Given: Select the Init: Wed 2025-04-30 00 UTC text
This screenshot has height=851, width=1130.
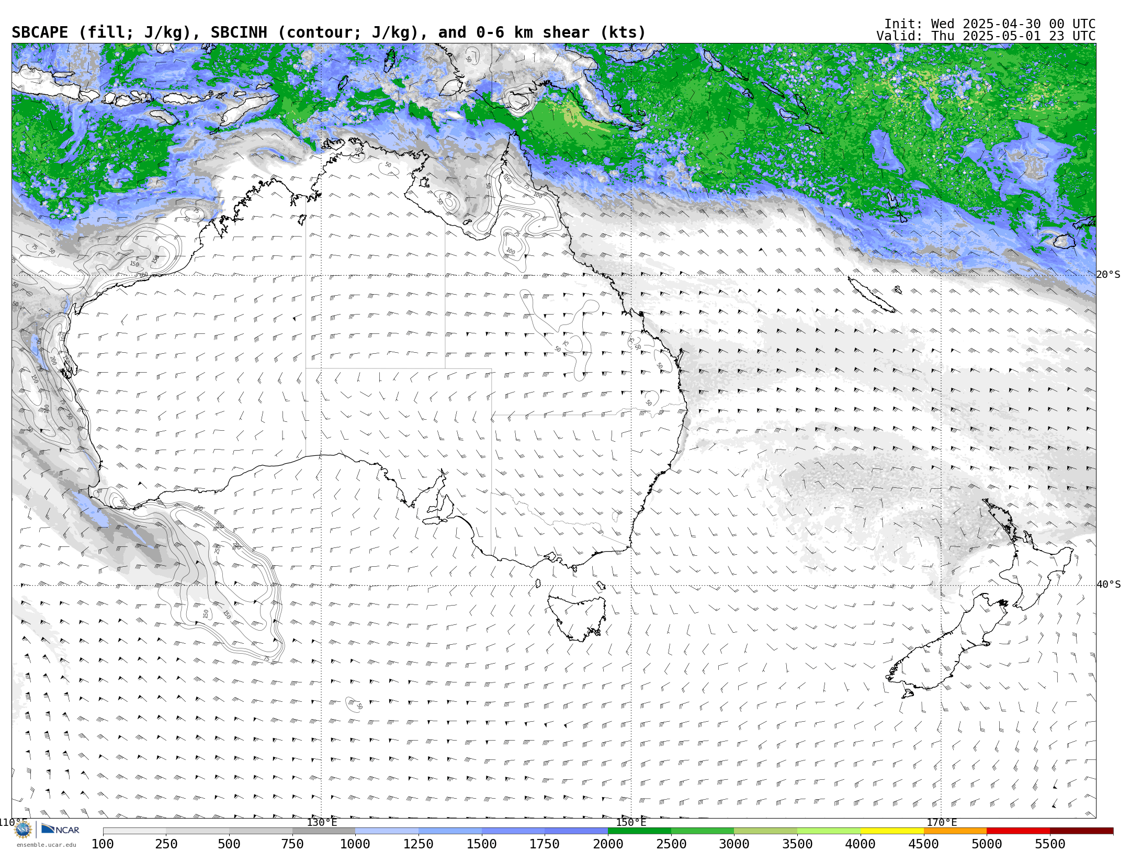Looking at the screenshot, I should 990,24.
